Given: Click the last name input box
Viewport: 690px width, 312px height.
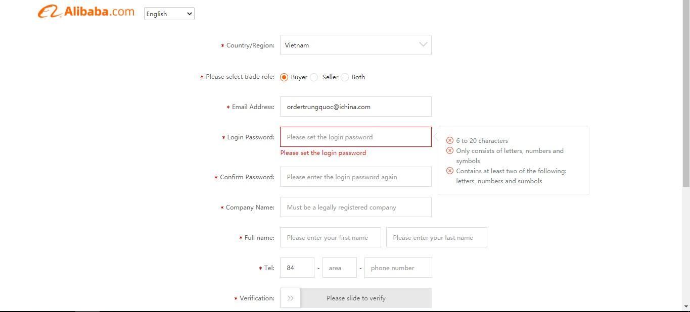Looking at the screenshot, I should click(437, 237).
